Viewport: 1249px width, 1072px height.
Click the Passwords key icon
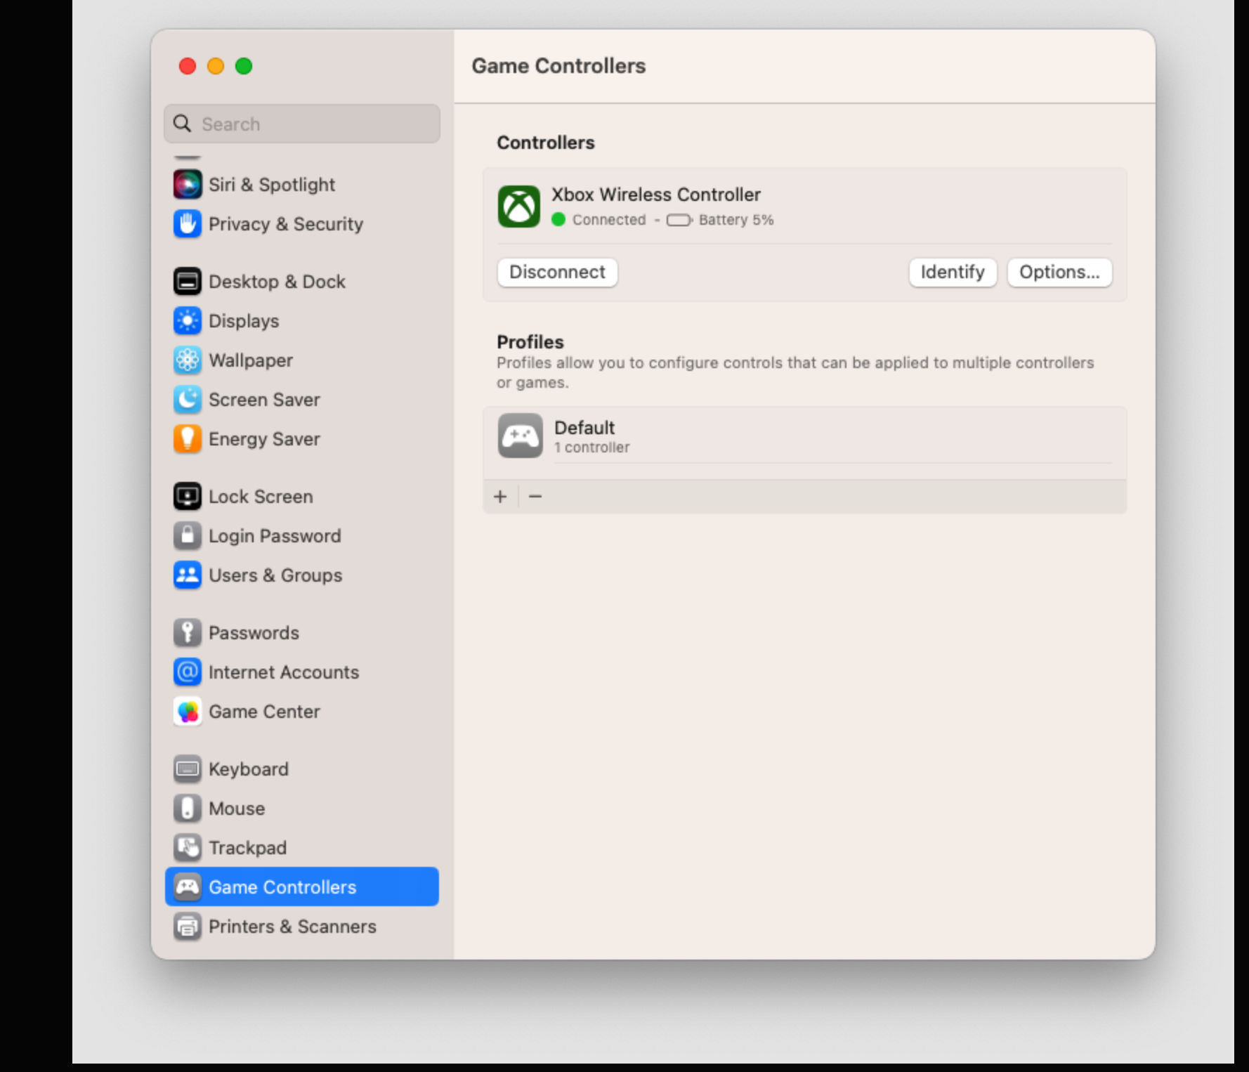(x=188, y=633)
